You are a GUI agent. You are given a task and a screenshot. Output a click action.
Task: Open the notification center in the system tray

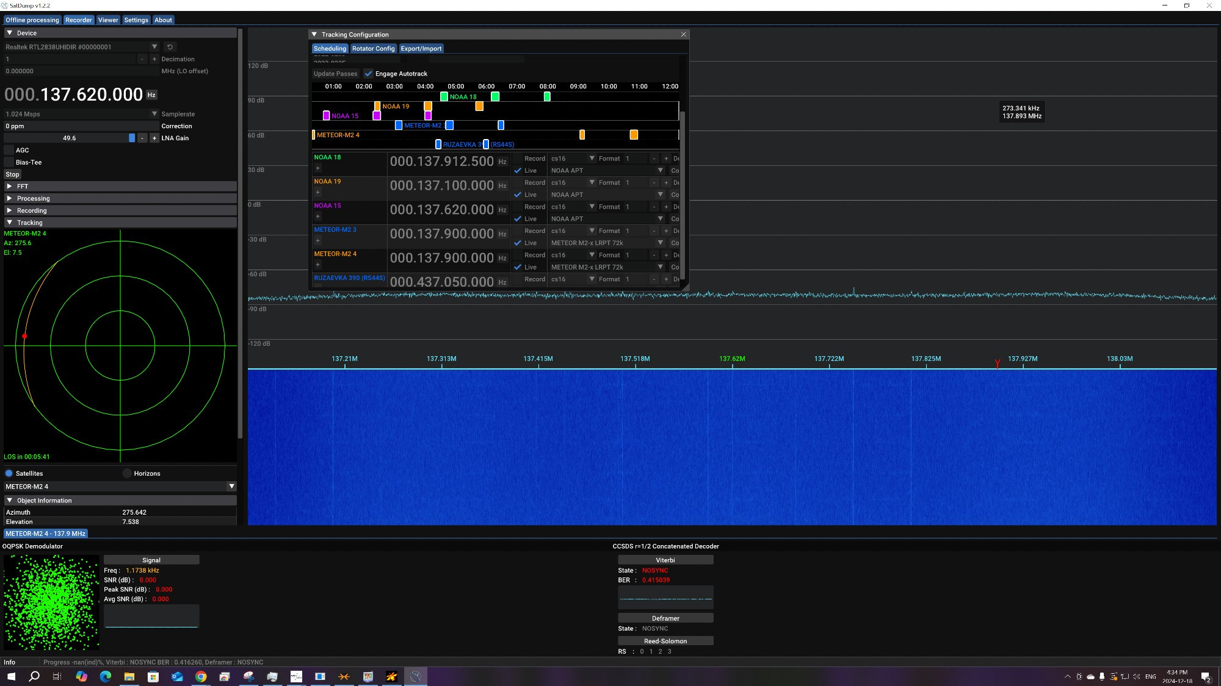point(1206,677)
